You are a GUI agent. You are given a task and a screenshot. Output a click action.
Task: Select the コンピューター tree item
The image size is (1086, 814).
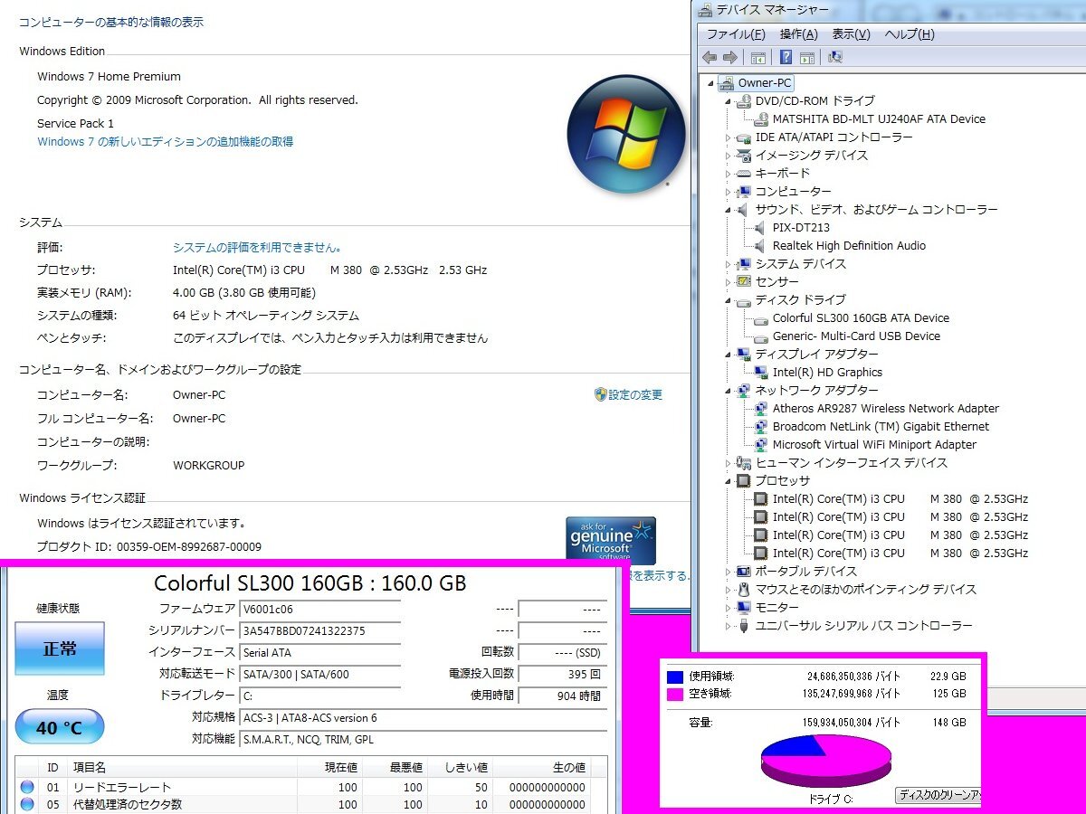coord(793,192)
